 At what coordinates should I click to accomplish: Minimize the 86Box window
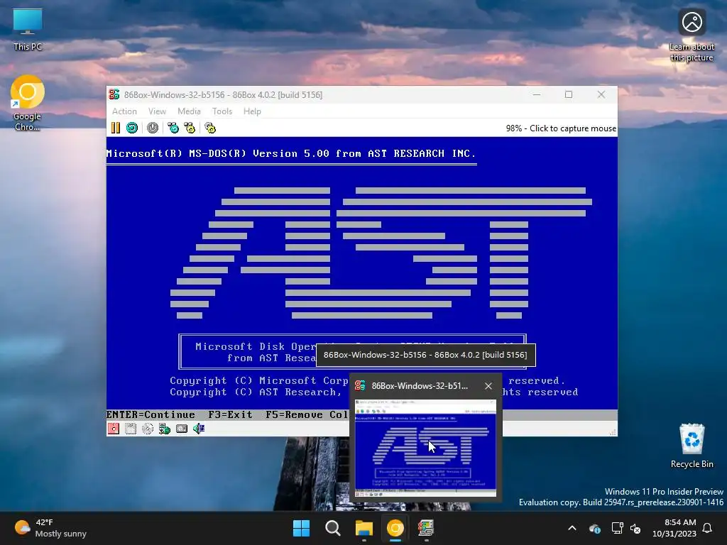537,94
